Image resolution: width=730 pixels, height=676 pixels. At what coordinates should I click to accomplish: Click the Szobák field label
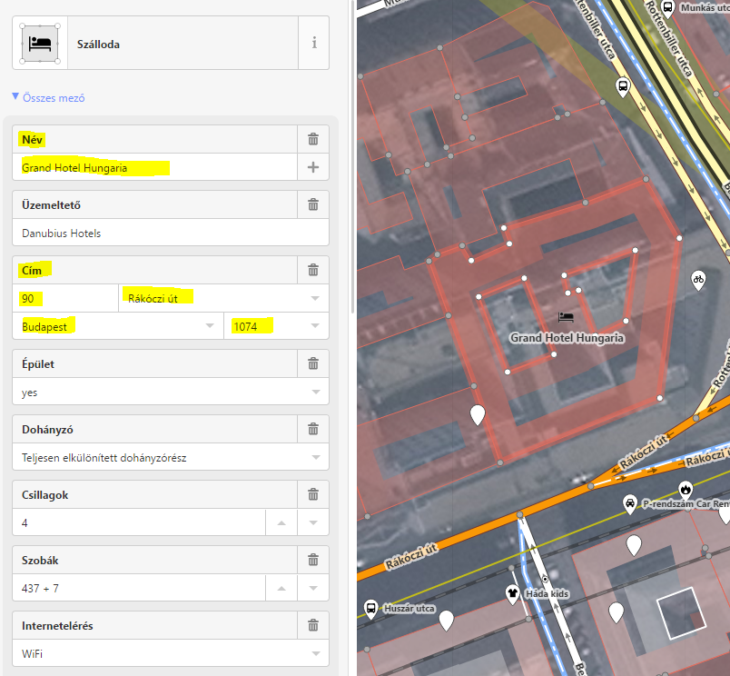(x=40, y=560)
